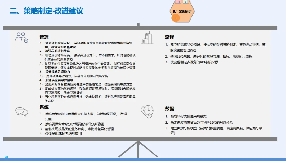Click the people-with-plus icon beside 管理
Viewport: 286px width, 161px height.
tap(22, 38)
